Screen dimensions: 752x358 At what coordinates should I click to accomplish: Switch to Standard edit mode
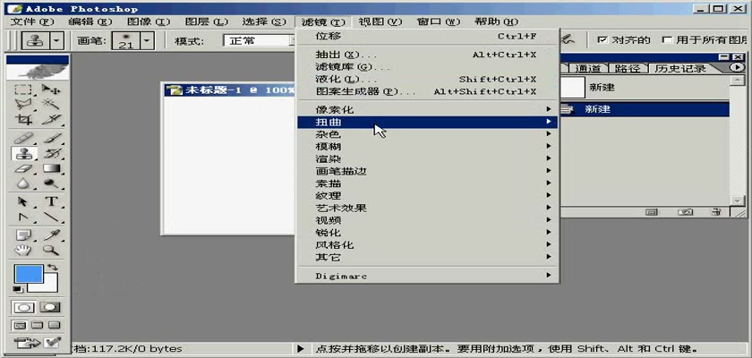[25, 307]
